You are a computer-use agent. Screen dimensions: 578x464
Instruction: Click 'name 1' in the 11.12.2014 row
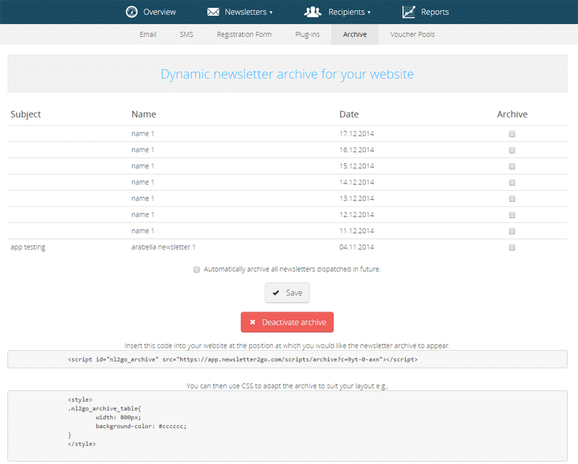[x=142, y=231]
